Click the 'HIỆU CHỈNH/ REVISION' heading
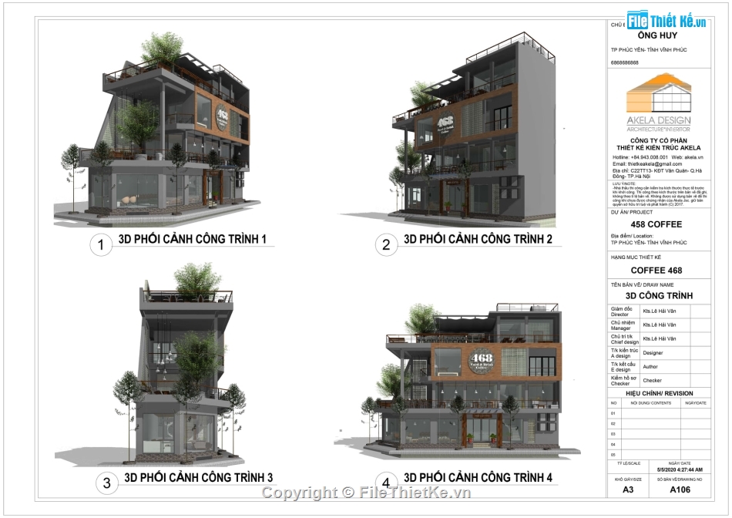This screenshot has width=732, height=518. [x=659, y=393]
